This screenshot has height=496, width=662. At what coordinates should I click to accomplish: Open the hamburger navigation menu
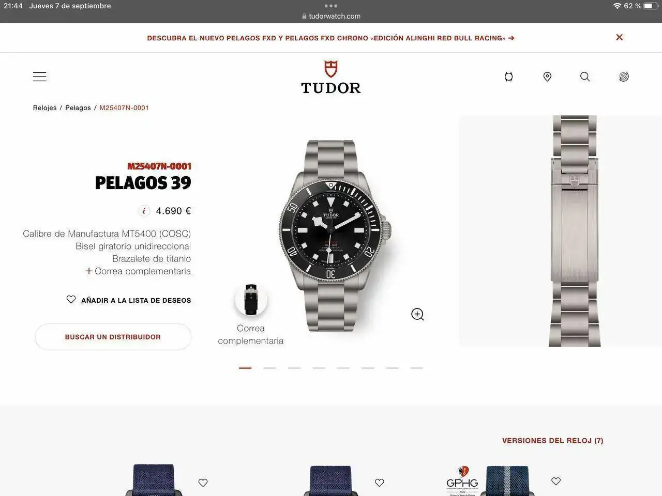40,76
